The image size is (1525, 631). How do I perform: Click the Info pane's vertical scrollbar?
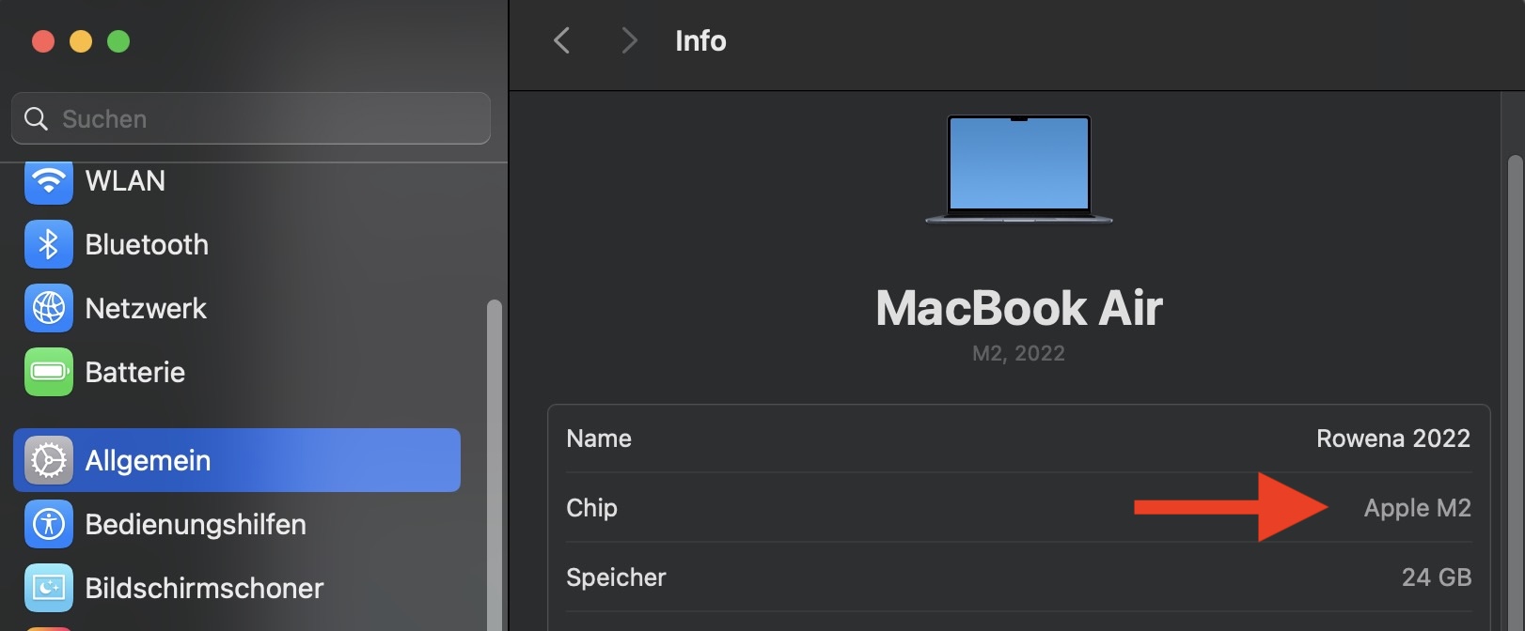[1515, 376]
